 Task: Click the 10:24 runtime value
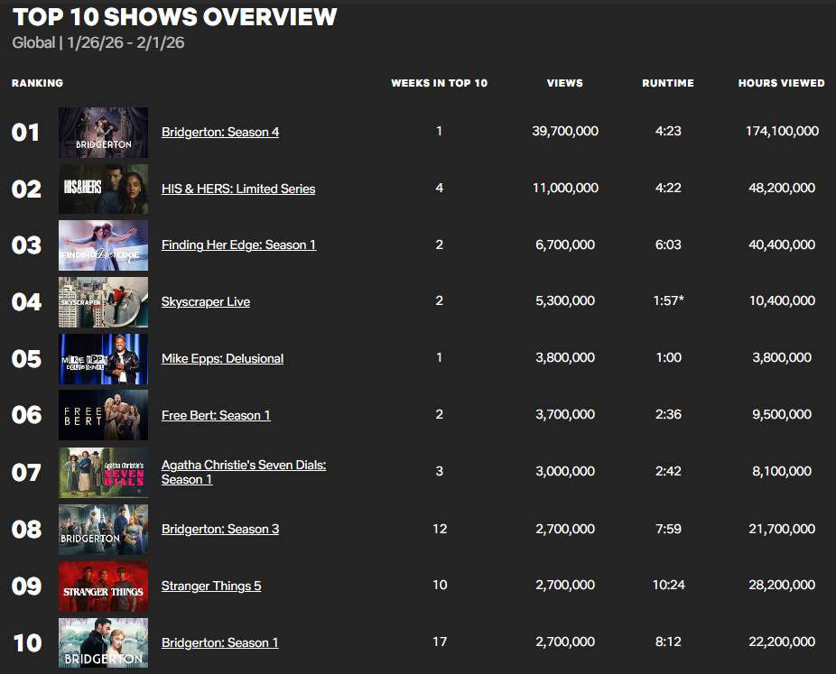(669, 585)
